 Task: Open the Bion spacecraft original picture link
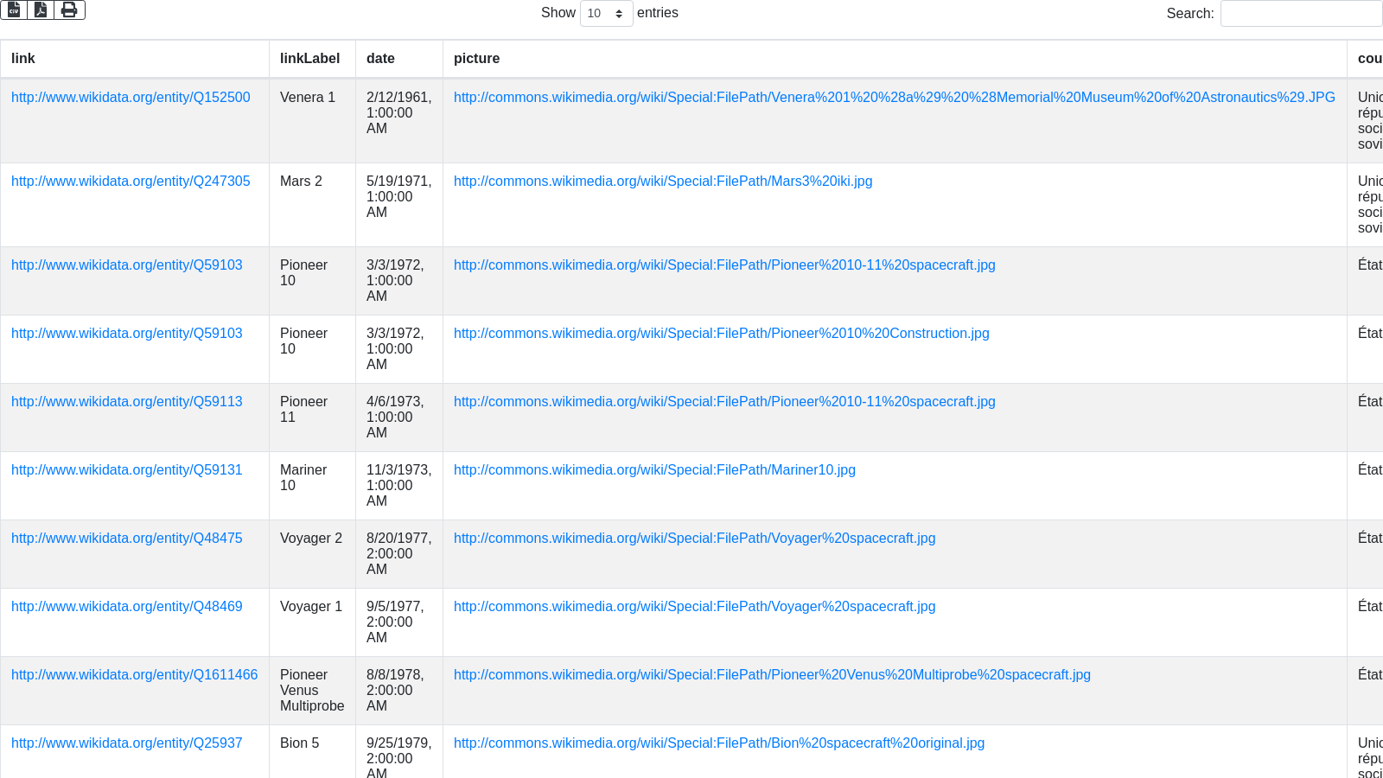click(x=718, y=743)
